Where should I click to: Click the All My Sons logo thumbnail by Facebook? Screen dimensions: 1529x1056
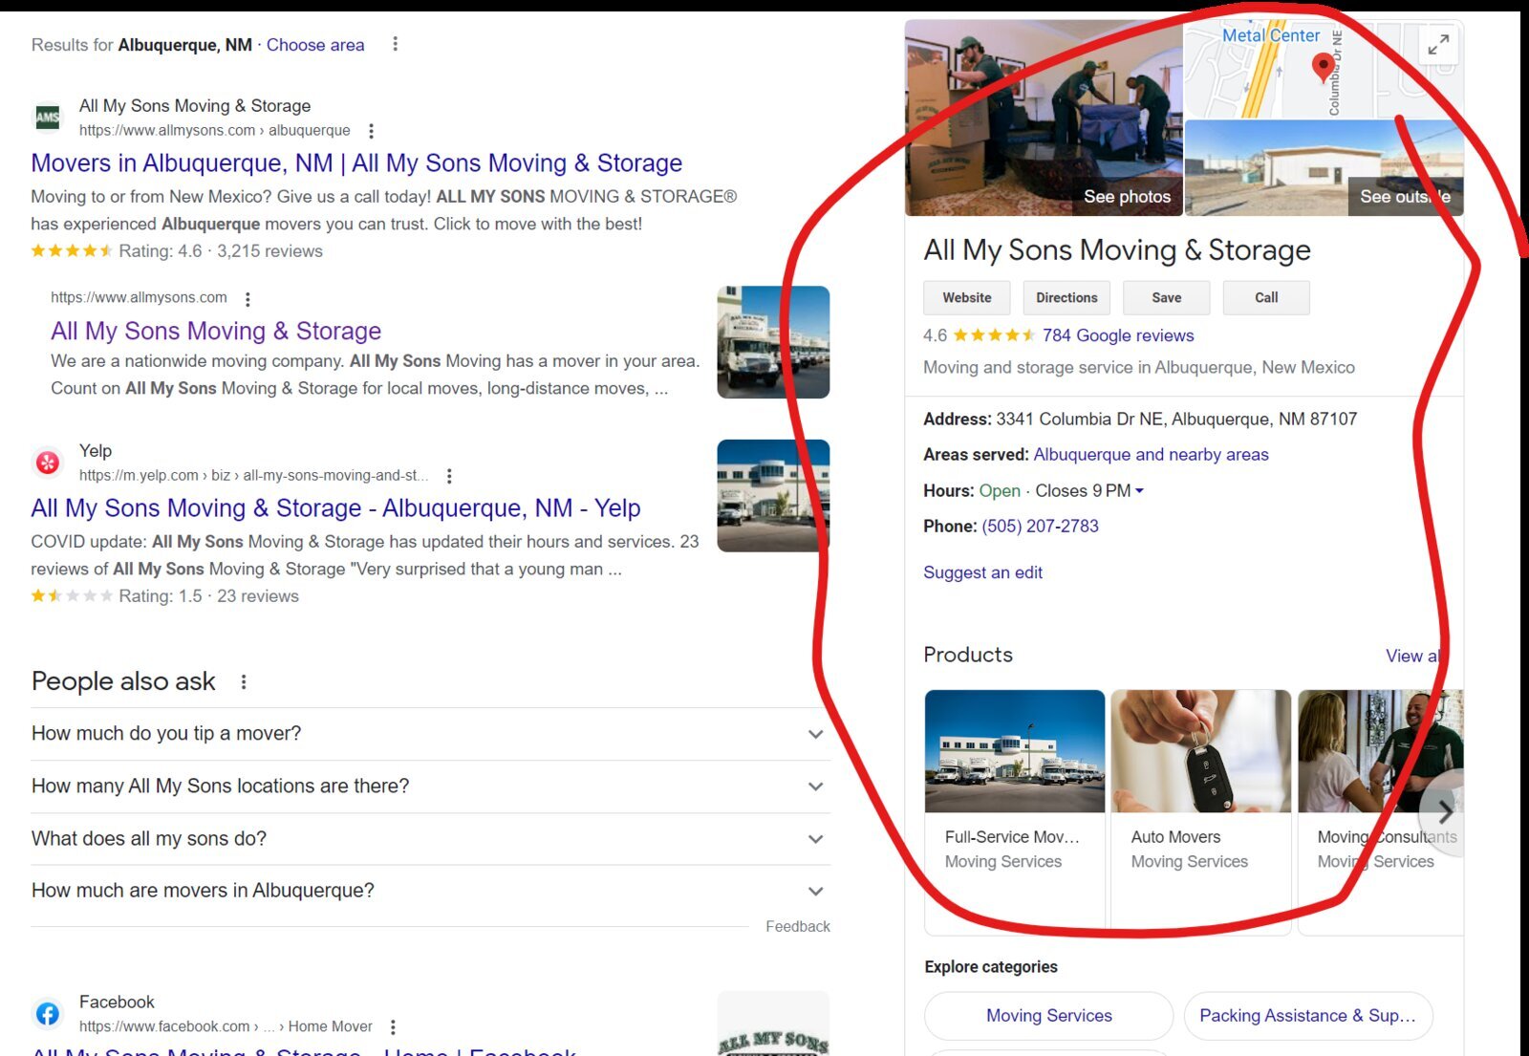773,1024
